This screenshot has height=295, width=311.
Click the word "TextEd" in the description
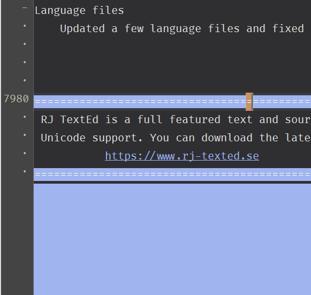click(79, 119)
